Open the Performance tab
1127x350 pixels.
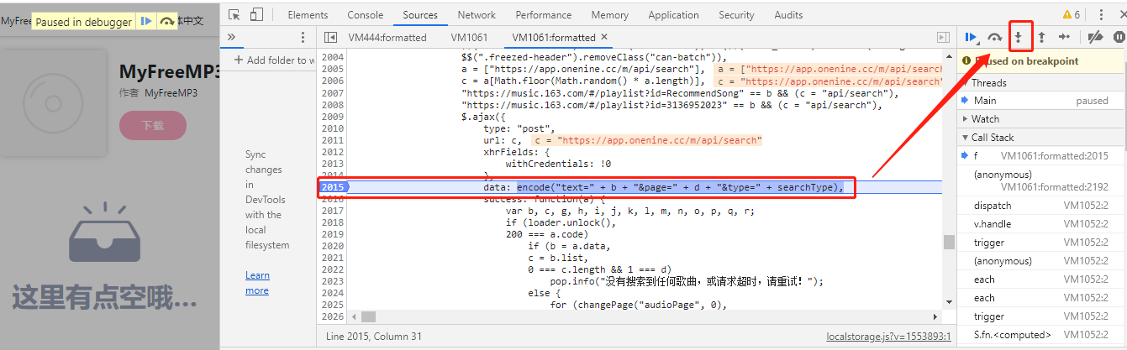543,14
